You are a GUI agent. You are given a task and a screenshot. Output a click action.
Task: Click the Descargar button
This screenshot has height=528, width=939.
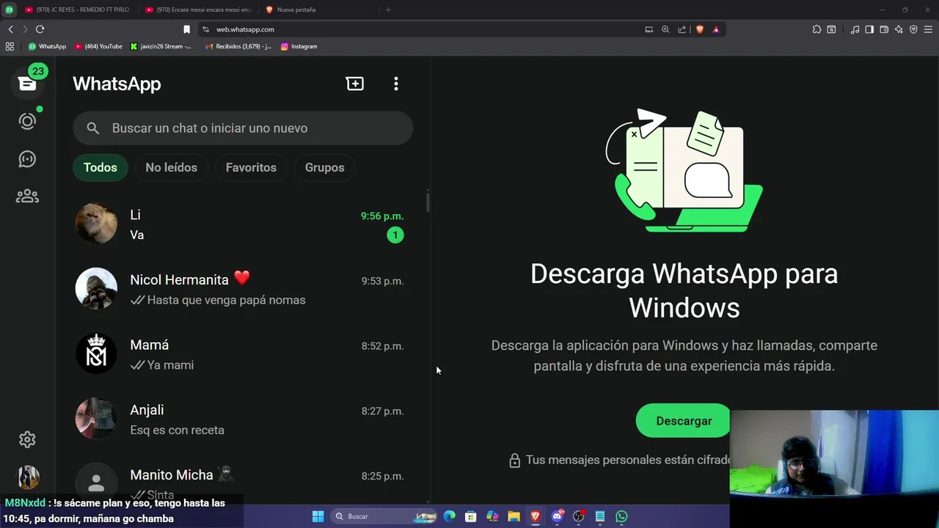[684, 421]
